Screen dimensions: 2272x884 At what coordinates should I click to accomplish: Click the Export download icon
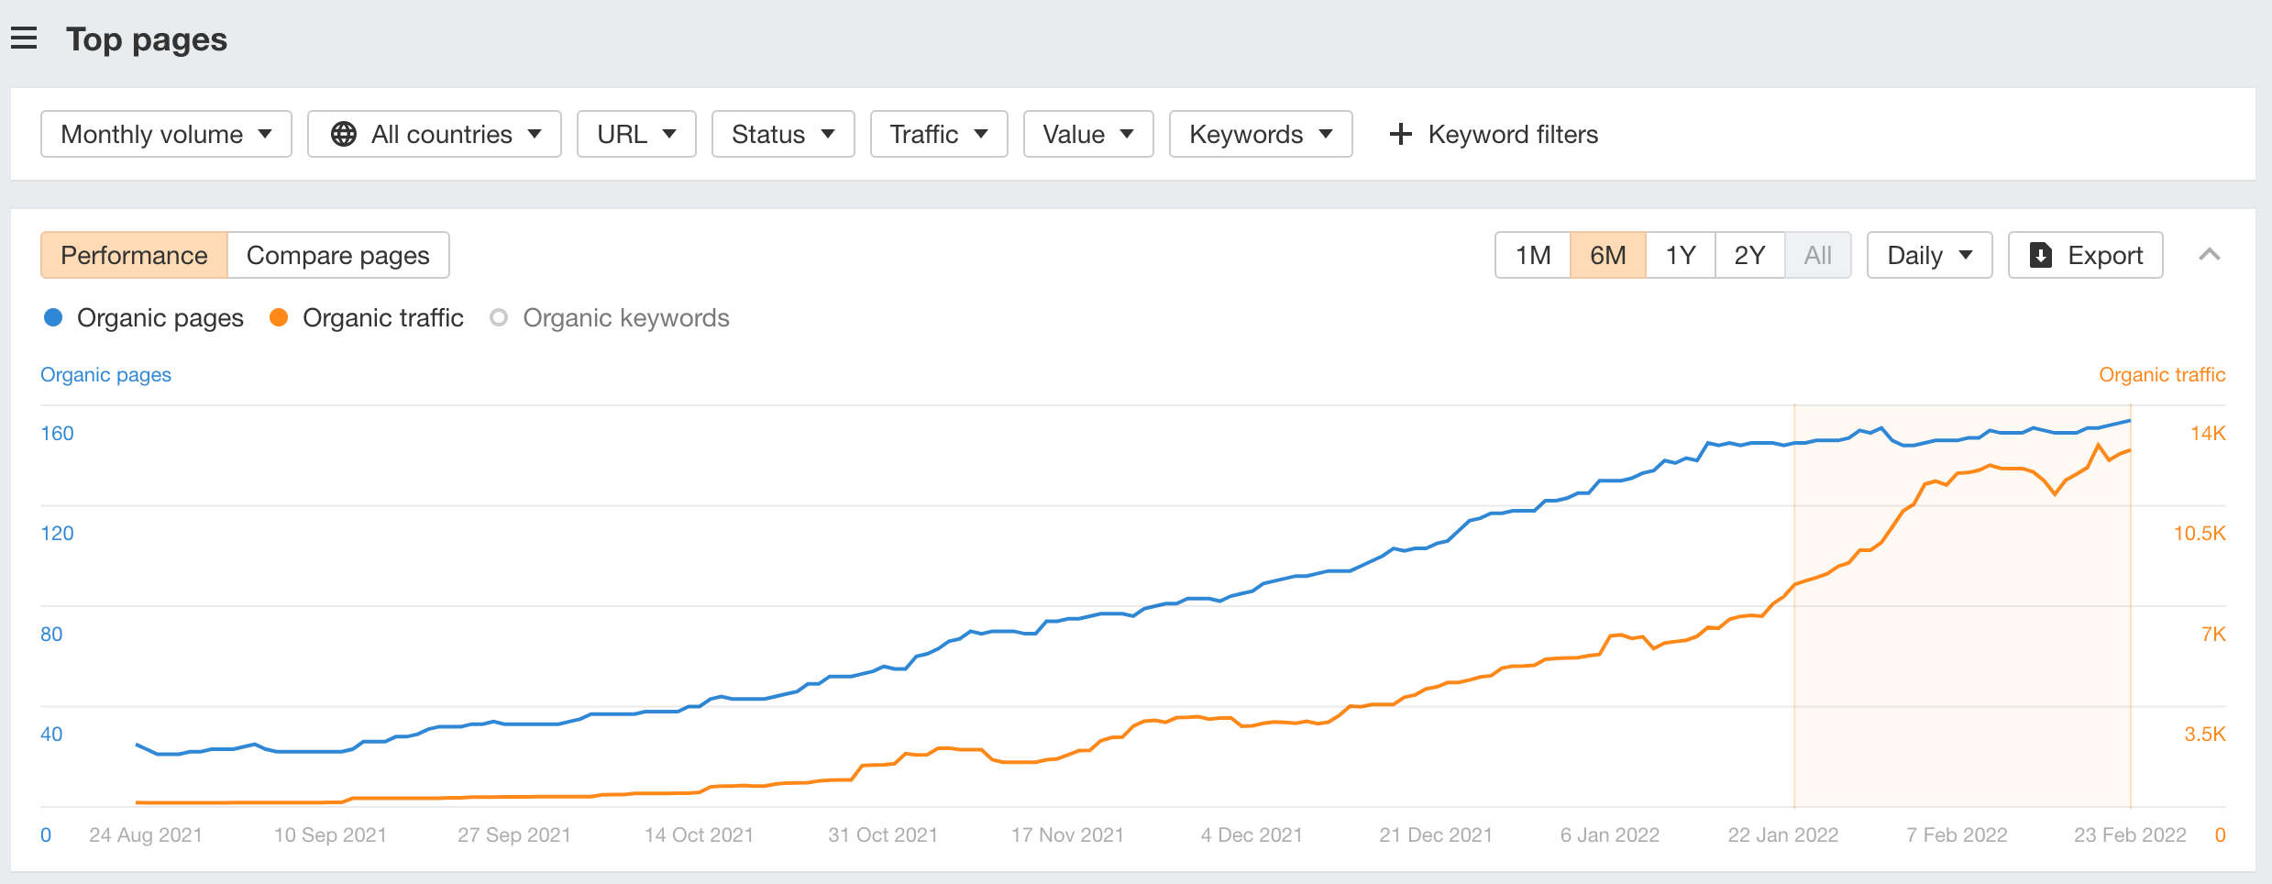(2041, 255)
